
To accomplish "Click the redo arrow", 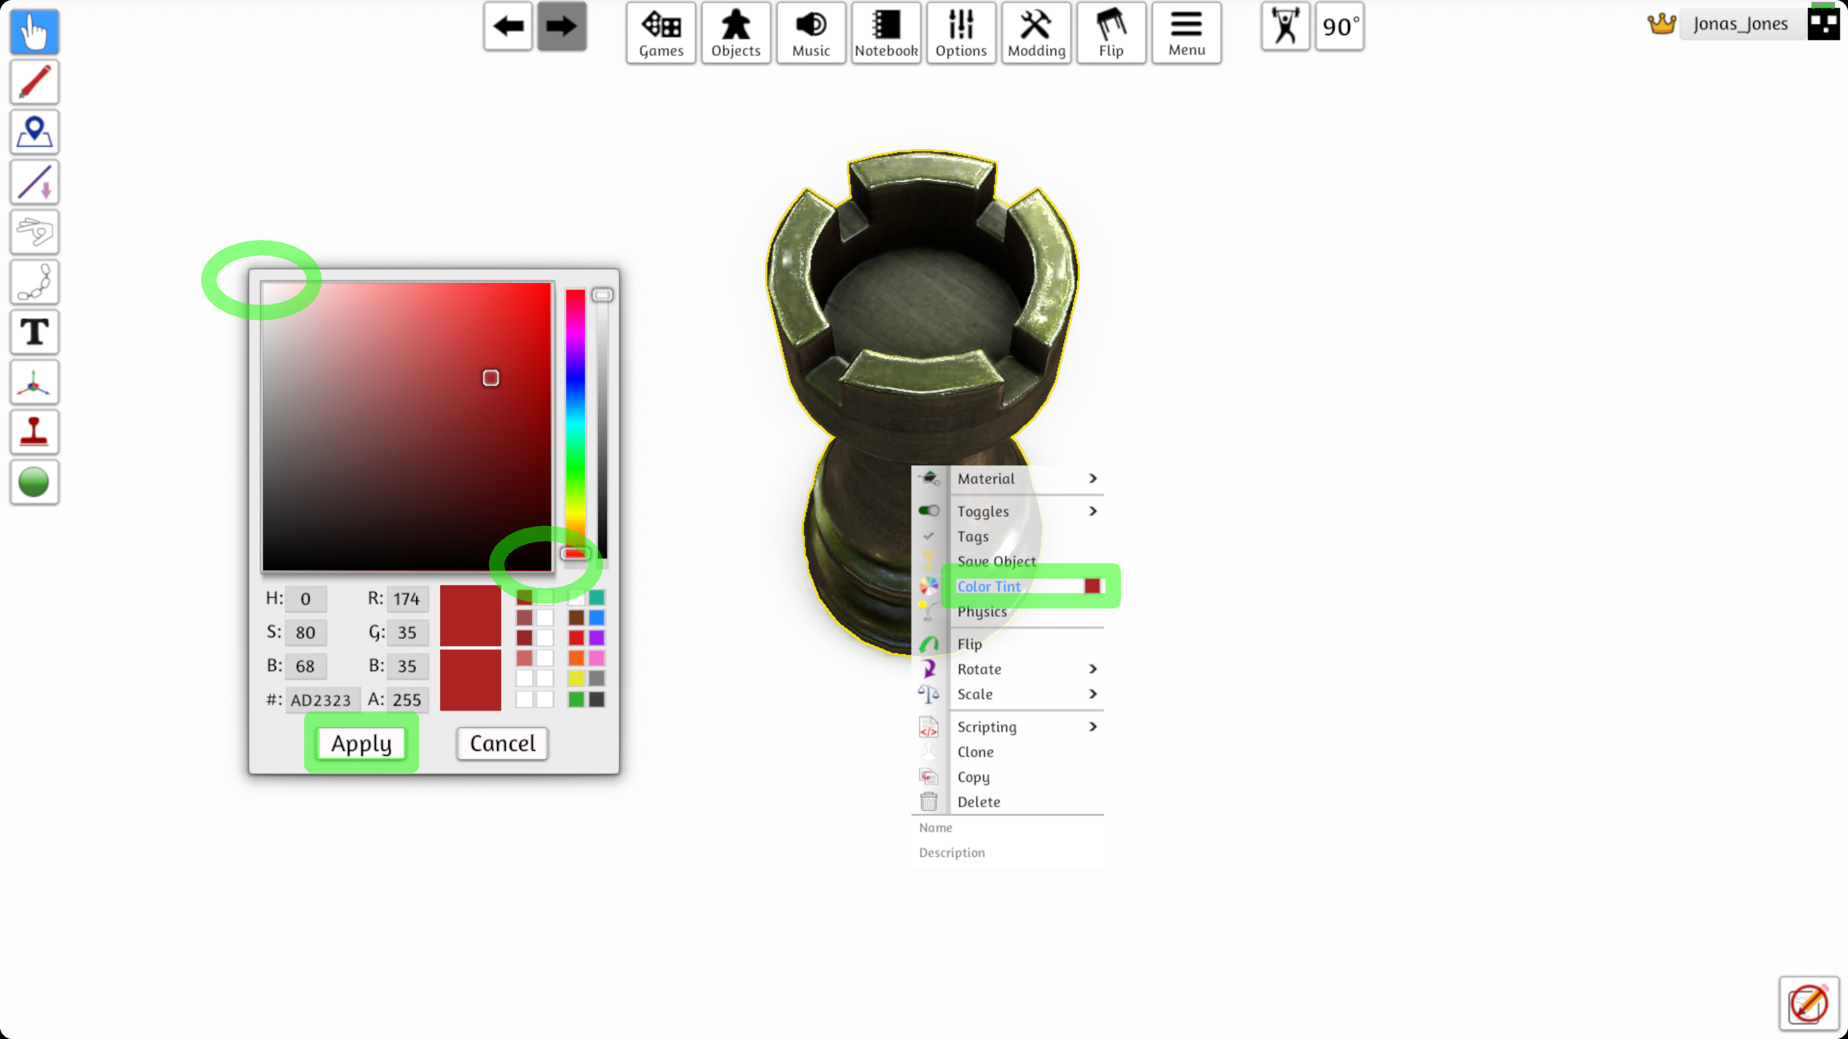I will (x=562, y=26).
